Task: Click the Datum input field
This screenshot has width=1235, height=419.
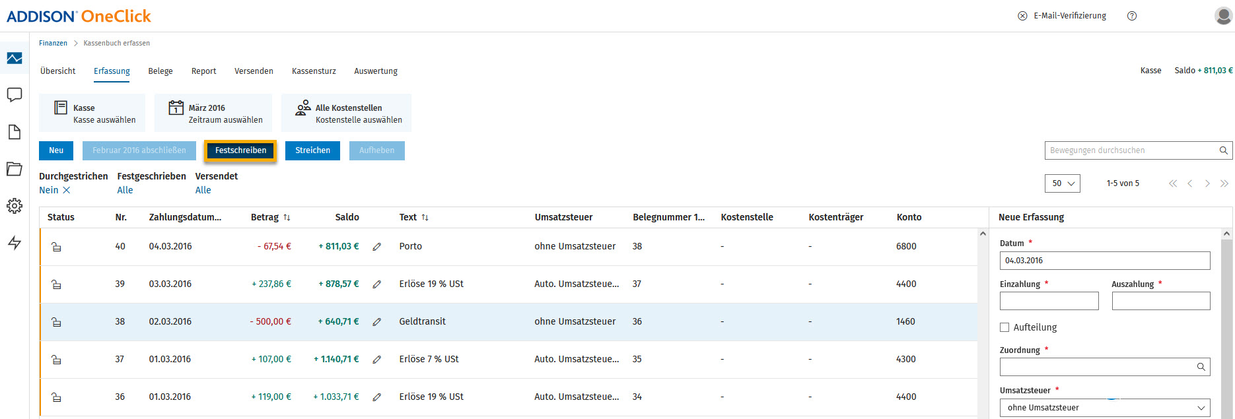Action: tap(1105, 261)
